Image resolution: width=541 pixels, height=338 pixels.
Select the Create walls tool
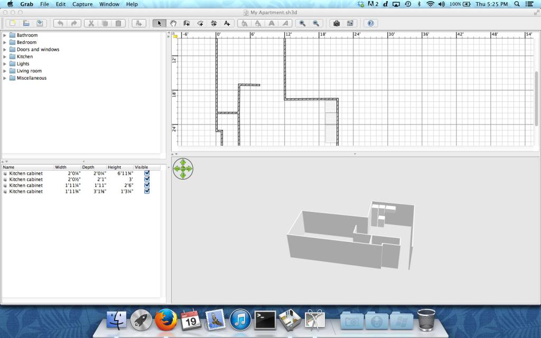[x=186, y=23]
